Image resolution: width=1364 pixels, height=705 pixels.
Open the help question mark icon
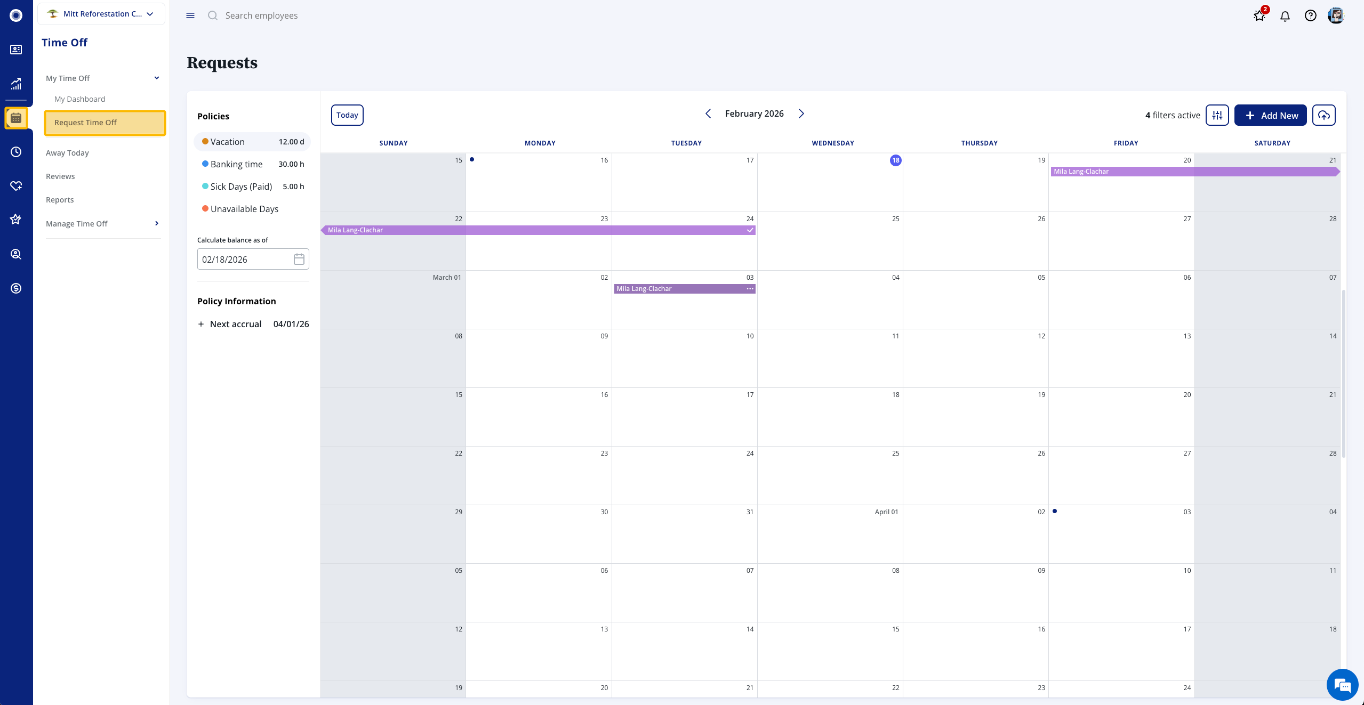pos(1310,16)
